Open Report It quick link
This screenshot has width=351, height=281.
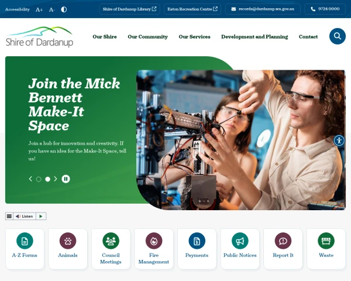tap(283, 249)
